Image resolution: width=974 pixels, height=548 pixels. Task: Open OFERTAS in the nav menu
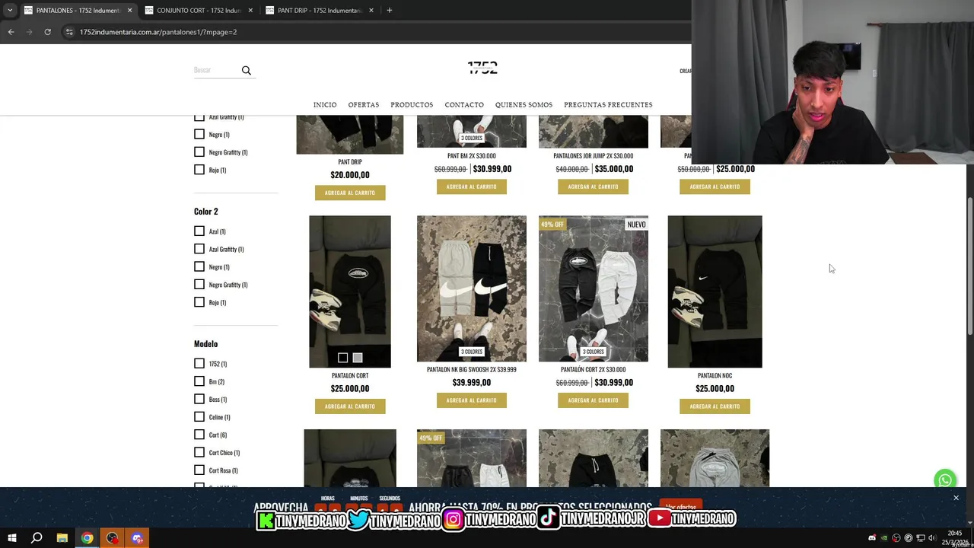tap(364, 105)
